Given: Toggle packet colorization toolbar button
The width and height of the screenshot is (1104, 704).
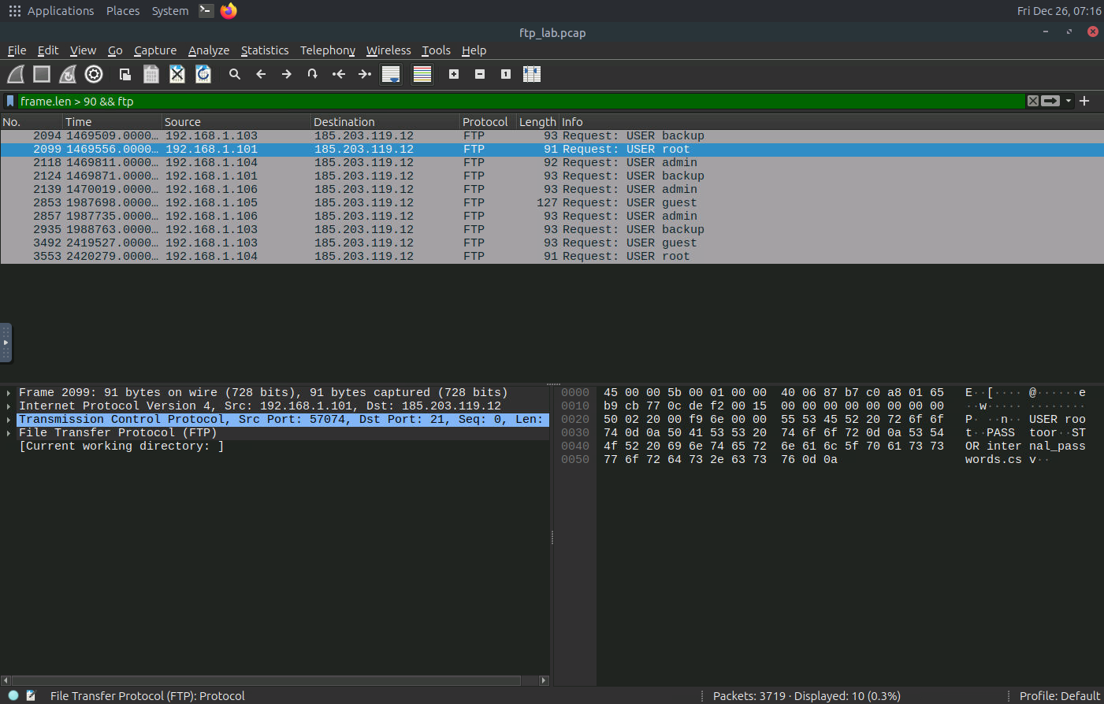Looking at the screenshot, I should point(422,74).
